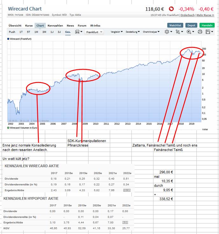Viewport: 219px width, 234px height.
Task: Open the arrow next to zoom icon
Action: coord(193,32)
